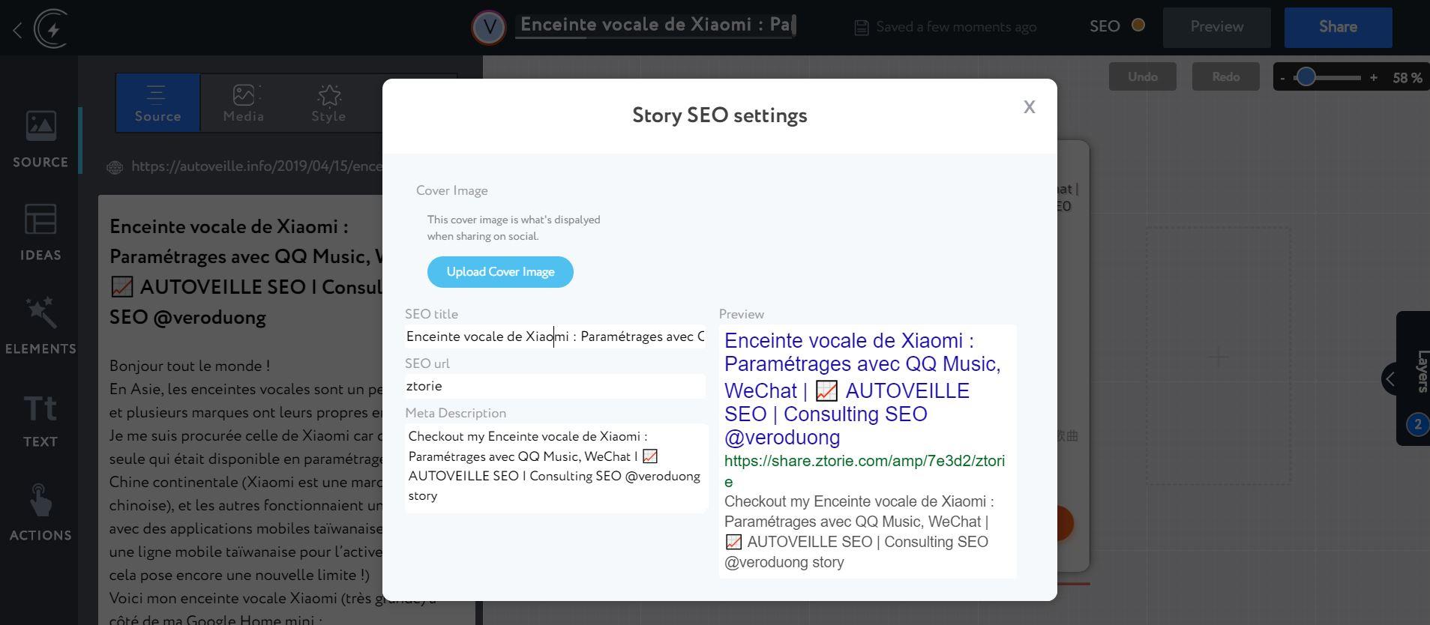This screenshot has width=1430, height=625.
Task: Click the blue Share button
Action: click(1338, 27)
